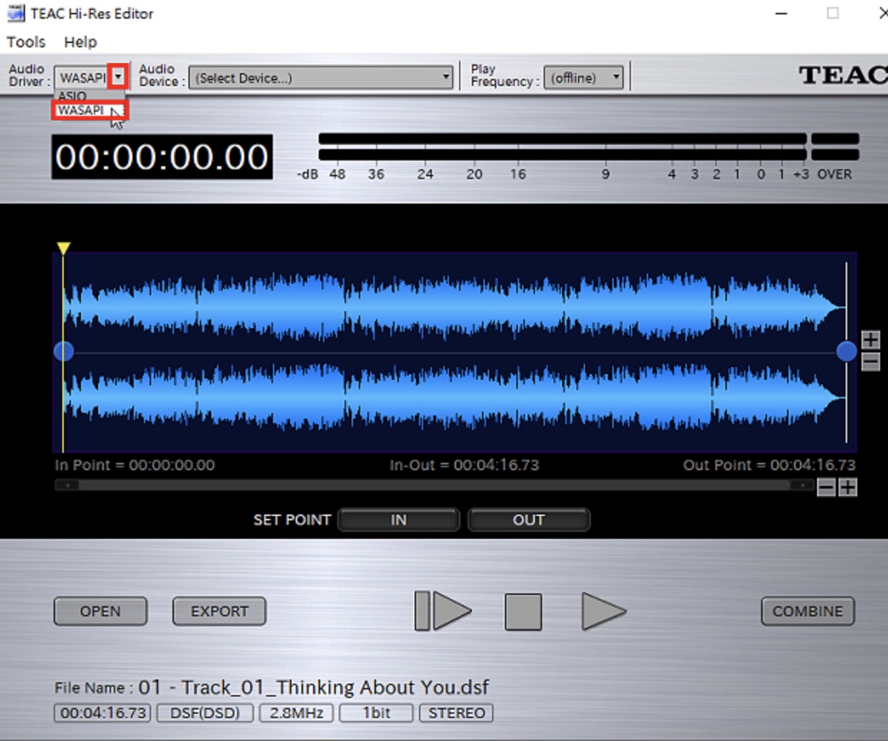The image size is (888, 741).
Task: Select the blue In point handle
Action: (x=64, y=351)
